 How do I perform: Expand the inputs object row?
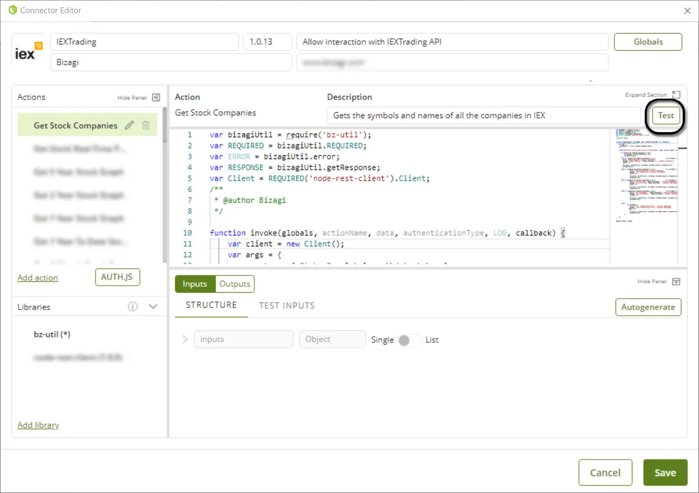tap(185, 339)
